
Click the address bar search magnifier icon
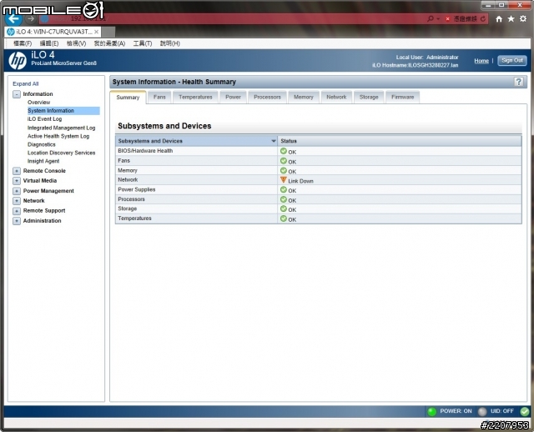tap(431, 18)
